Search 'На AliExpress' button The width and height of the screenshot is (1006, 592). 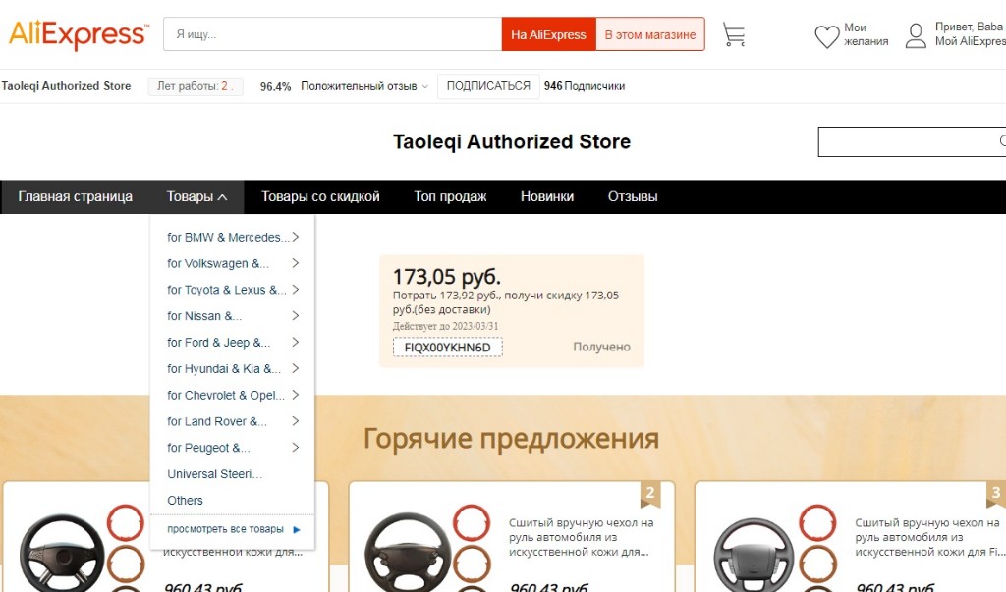[548, 34]
